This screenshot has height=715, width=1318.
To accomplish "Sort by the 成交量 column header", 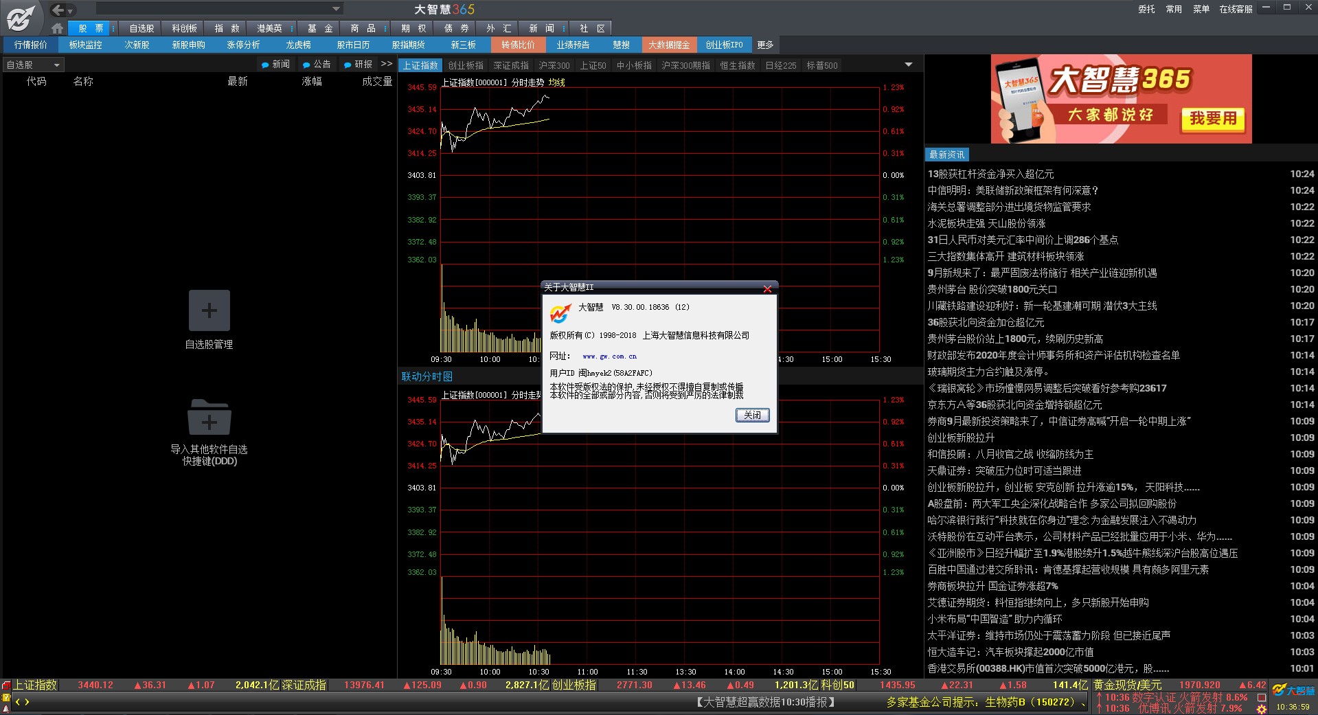I will [x=377, y=81].
